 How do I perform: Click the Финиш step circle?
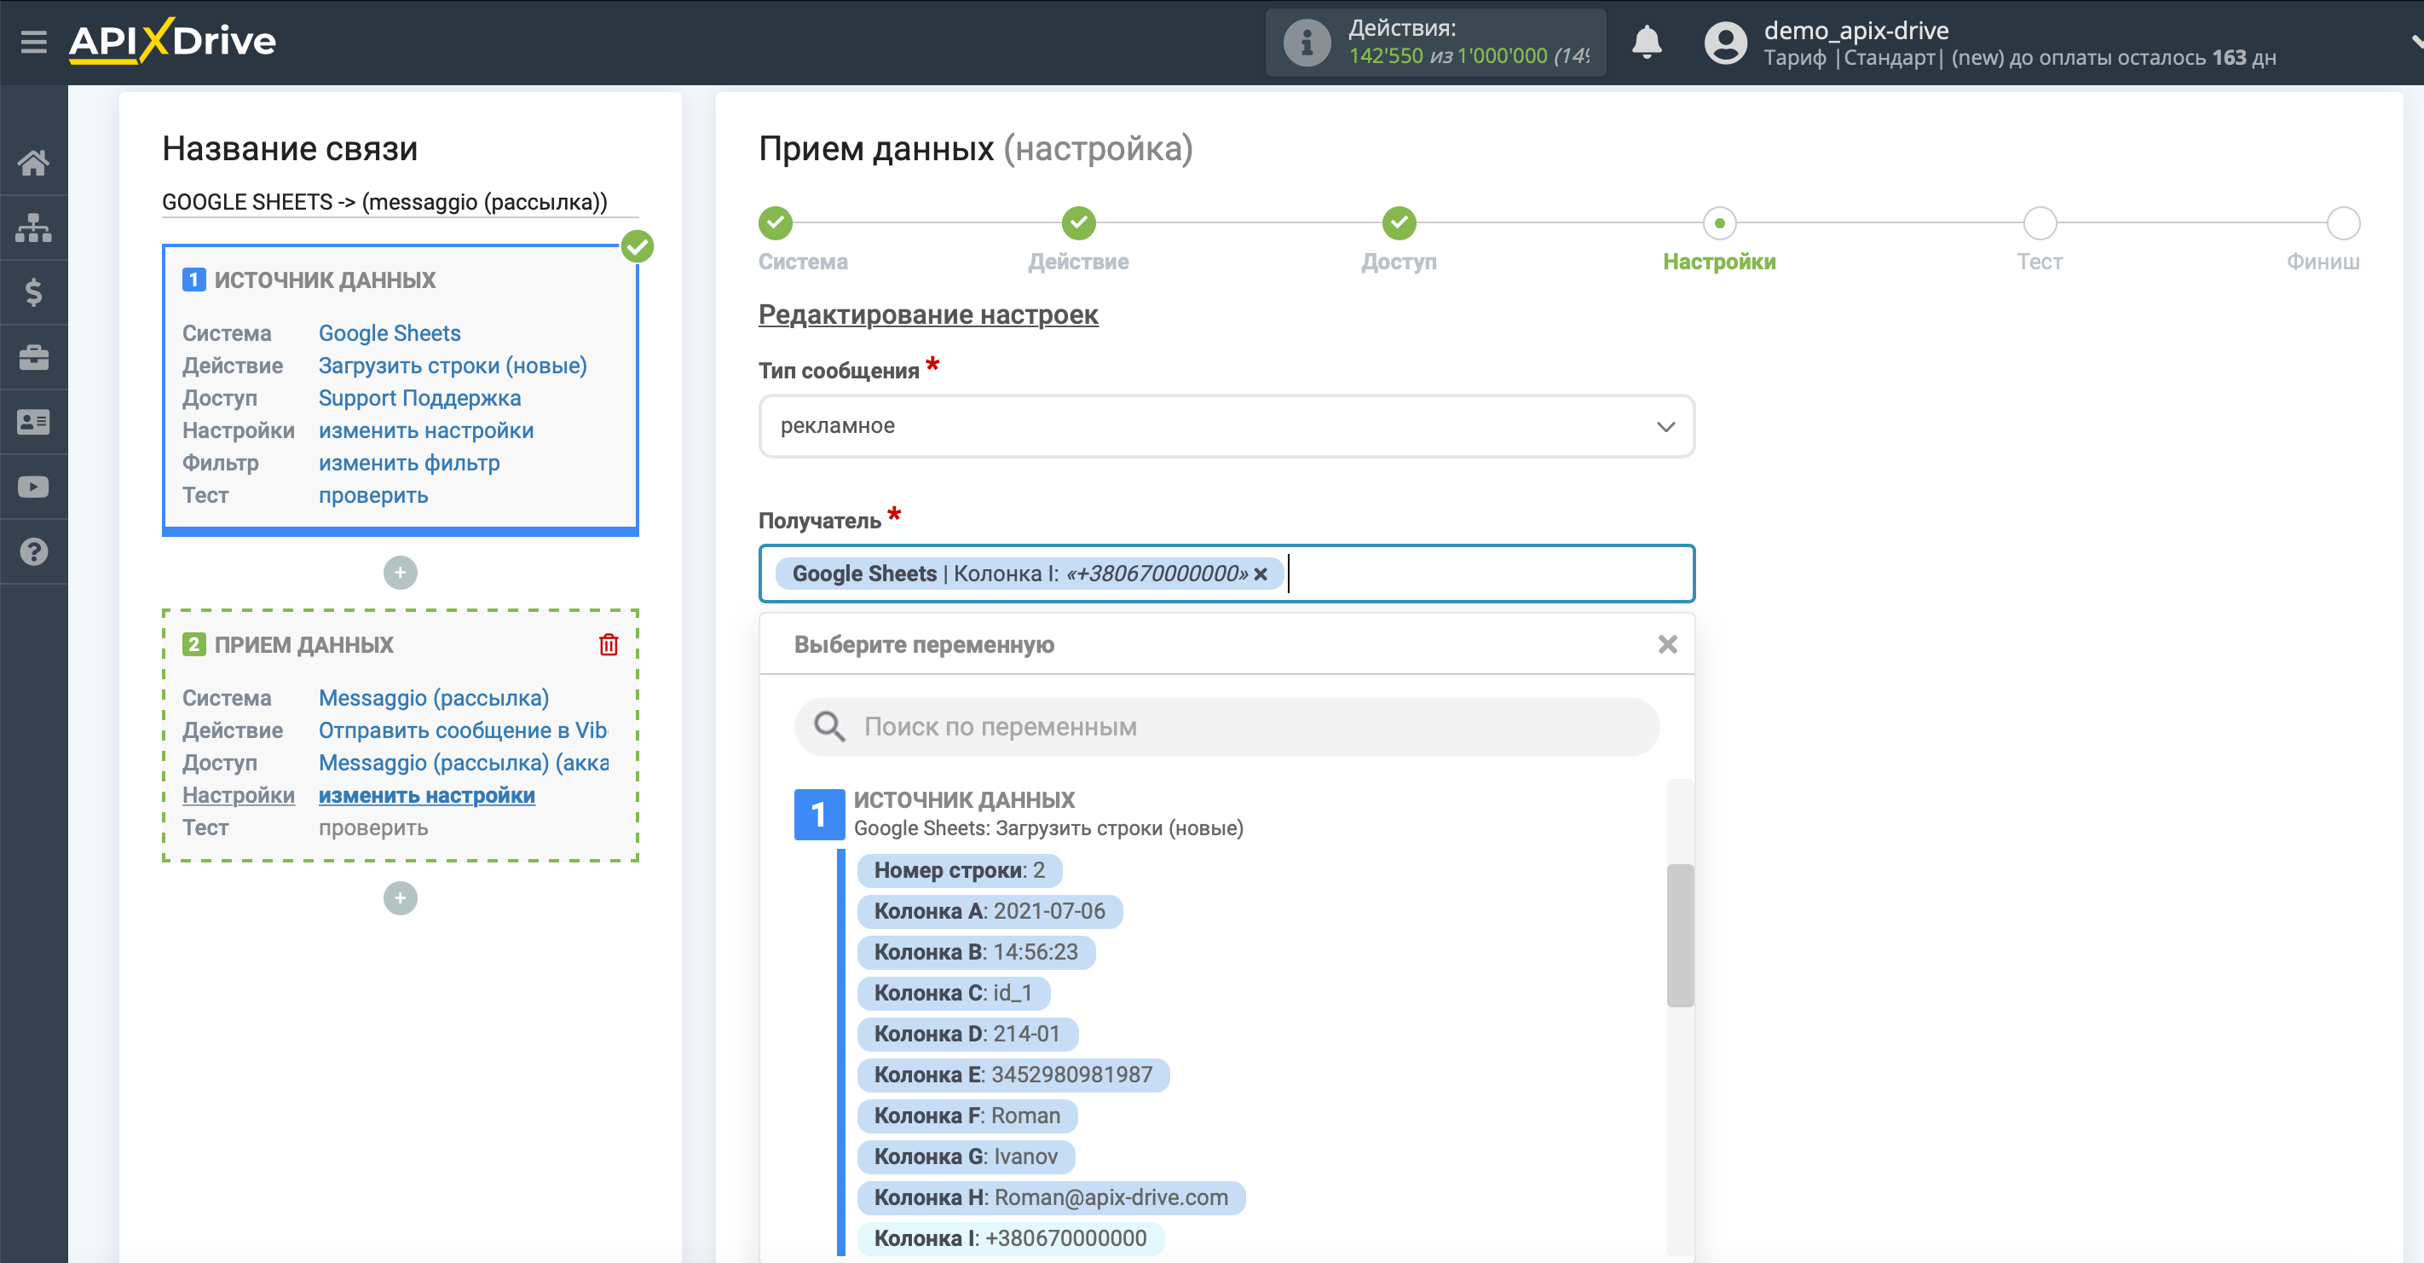click(2343, 223)
